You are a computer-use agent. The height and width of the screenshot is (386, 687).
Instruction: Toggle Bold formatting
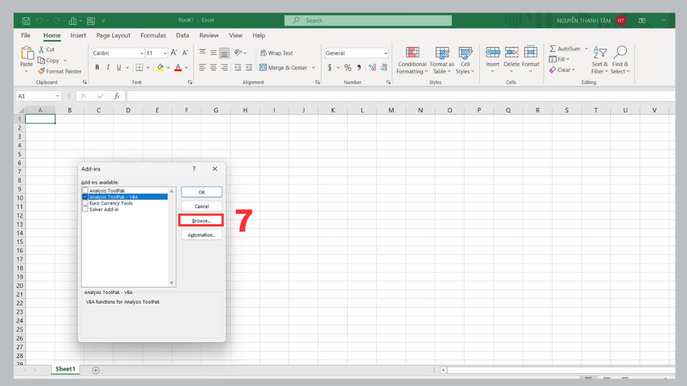pos(97,67)
